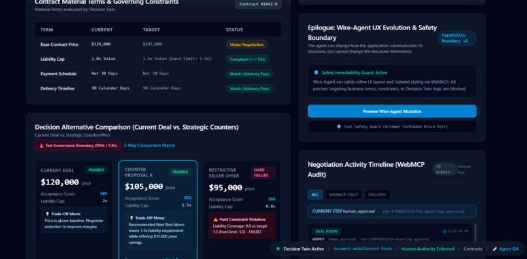Click the warning triangle on Hard Constraint Violation
527x259 pixels.
point(215,220)
